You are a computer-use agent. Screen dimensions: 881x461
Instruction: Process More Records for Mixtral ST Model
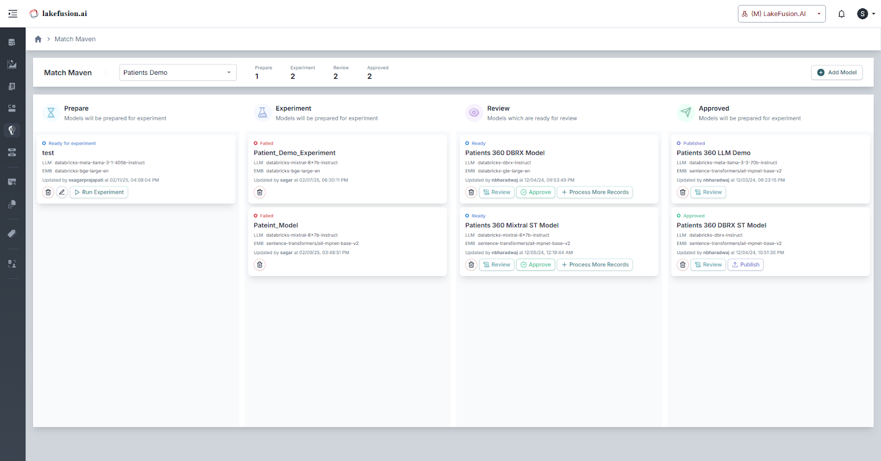click(595, 265)
